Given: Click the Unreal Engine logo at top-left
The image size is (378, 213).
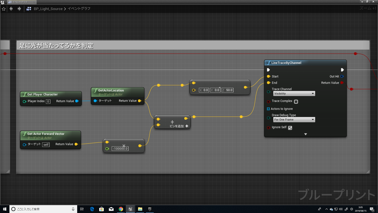Looking at the screenshot, I should pyautogui.click(x=3, y=2).
